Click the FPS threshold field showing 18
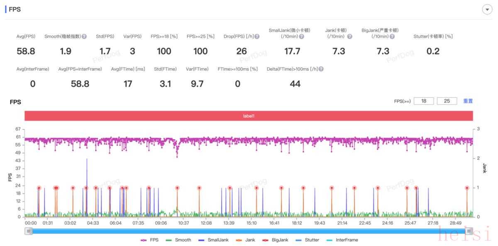This screenshot has width=498, height=246. tap(423, 101)
